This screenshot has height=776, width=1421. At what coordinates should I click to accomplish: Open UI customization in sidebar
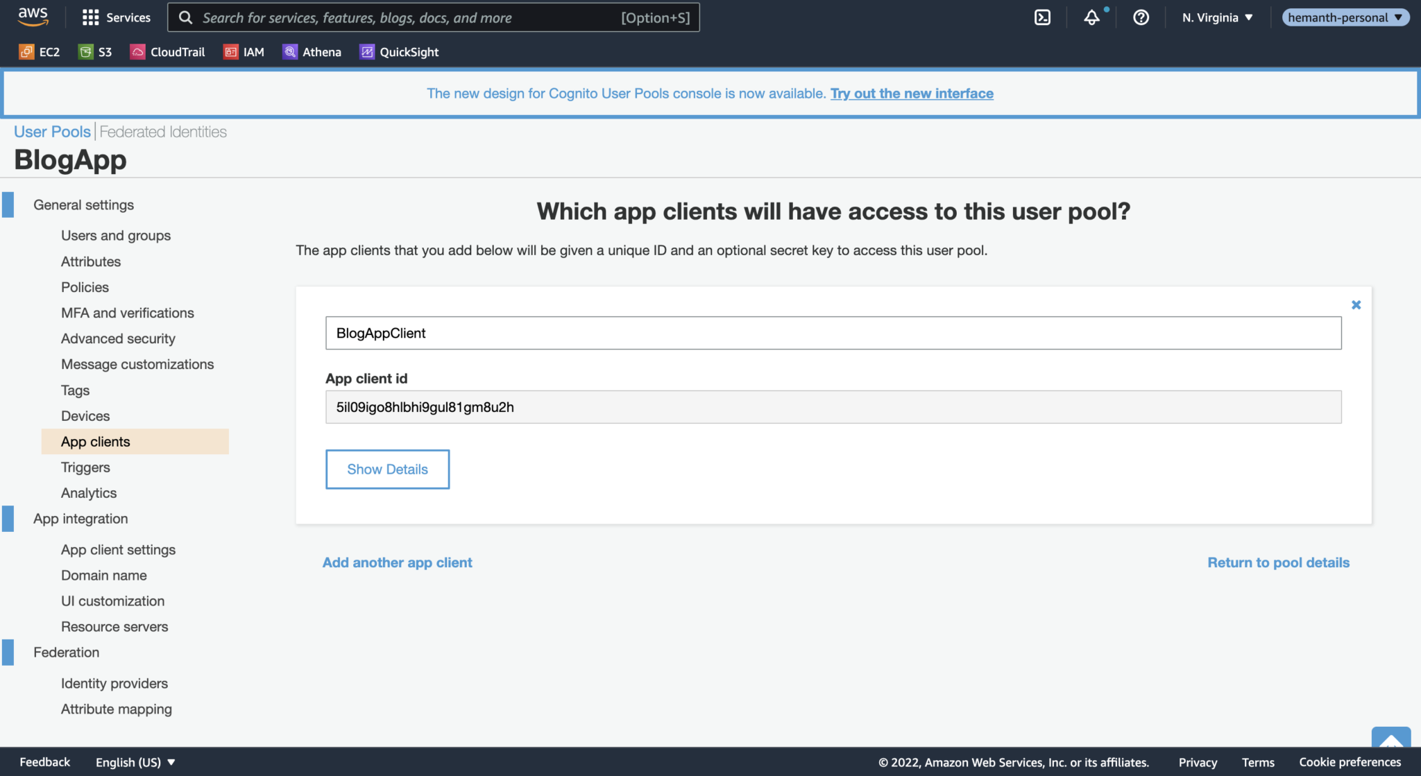point(112,601)
